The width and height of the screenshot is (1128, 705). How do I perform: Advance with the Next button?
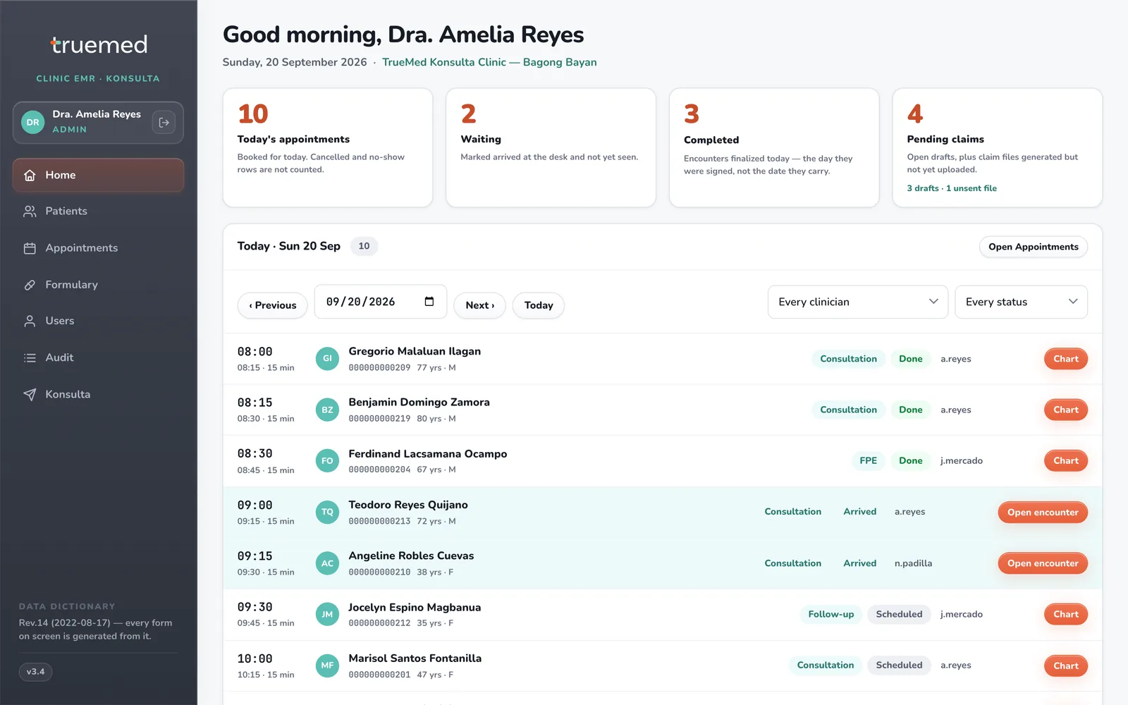479,305
